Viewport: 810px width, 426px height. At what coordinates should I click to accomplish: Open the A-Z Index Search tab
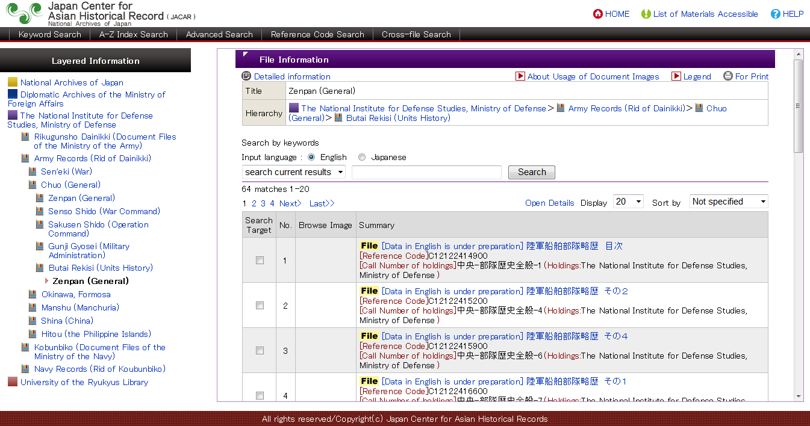tap(134, 34)
